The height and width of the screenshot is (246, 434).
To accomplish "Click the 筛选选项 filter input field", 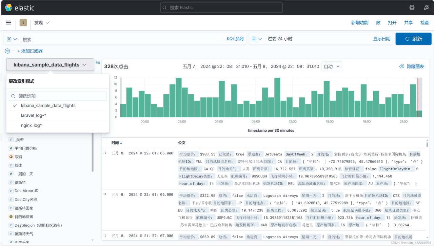I will [58, 96].
